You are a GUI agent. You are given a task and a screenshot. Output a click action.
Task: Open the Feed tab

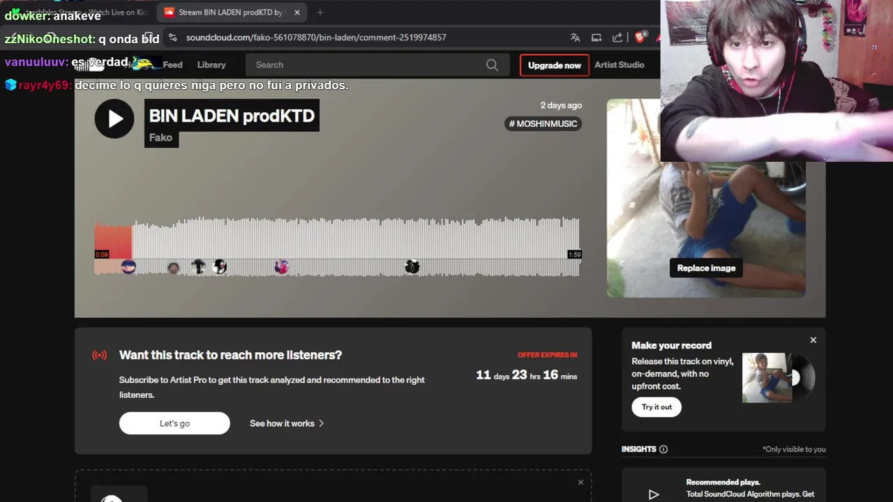pyautogui.click(x=172, y=65)
